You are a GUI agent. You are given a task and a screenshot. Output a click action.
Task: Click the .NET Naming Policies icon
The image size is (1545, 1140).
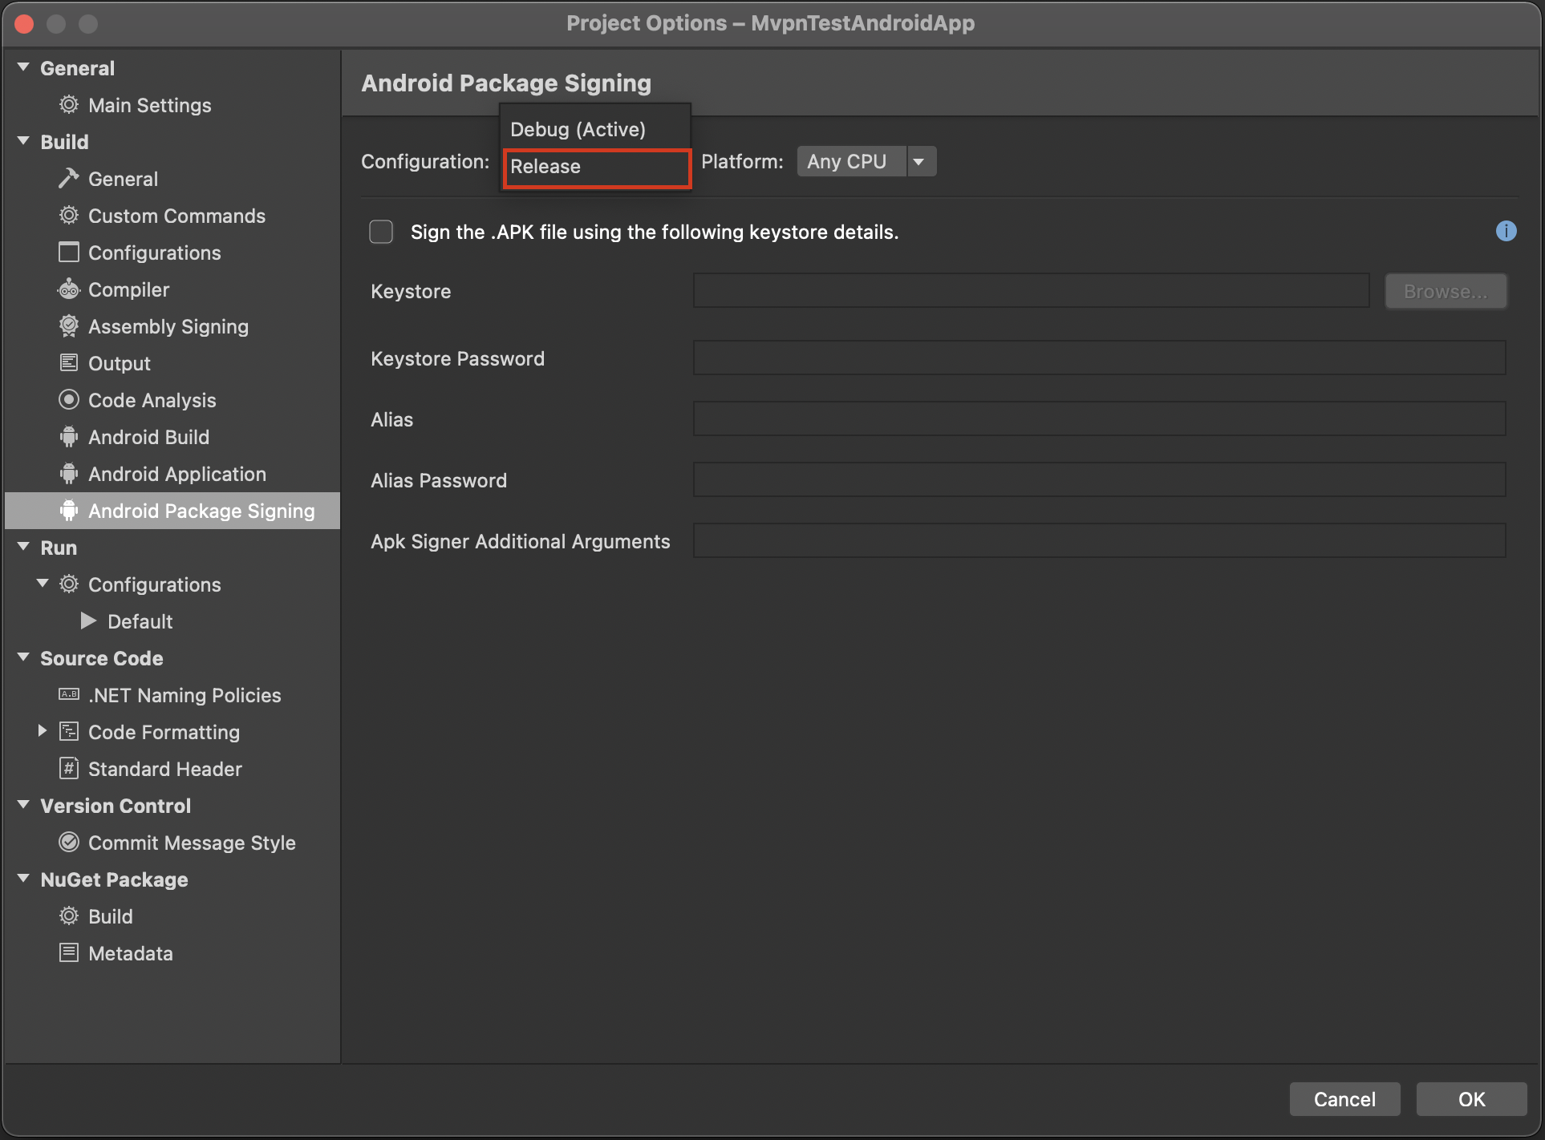click(69, 695)
